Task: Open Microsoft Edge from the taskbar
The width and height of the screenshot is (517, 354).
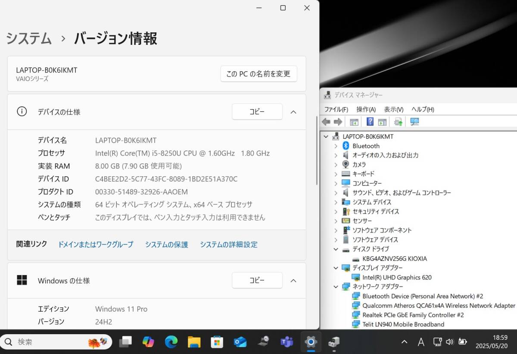Action: [x=171, y=342]
